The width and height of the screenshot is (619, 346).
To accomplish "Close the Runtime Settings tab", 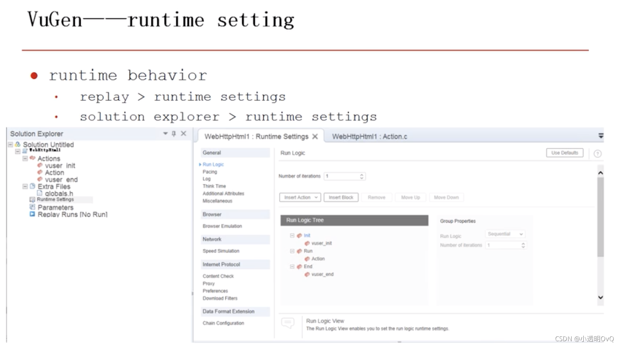I will [x=315, y=136].
